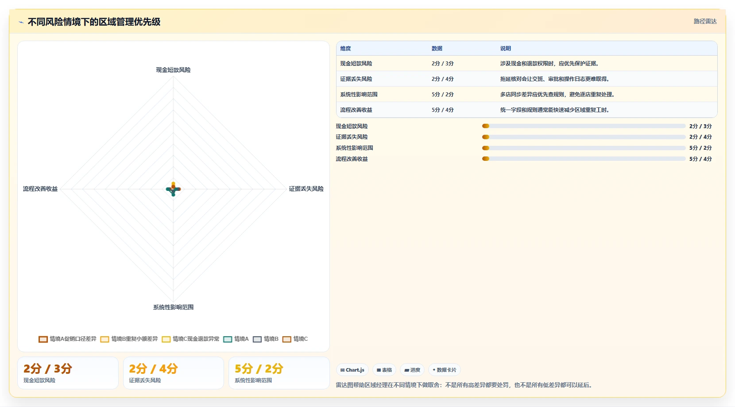The height and width of the screenshot is (407, 735).
Task: Click the 数据 column header
Action: (x=437, y=49)
